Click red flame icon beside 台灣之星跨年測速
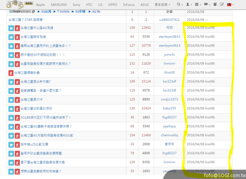 [17, 37]
